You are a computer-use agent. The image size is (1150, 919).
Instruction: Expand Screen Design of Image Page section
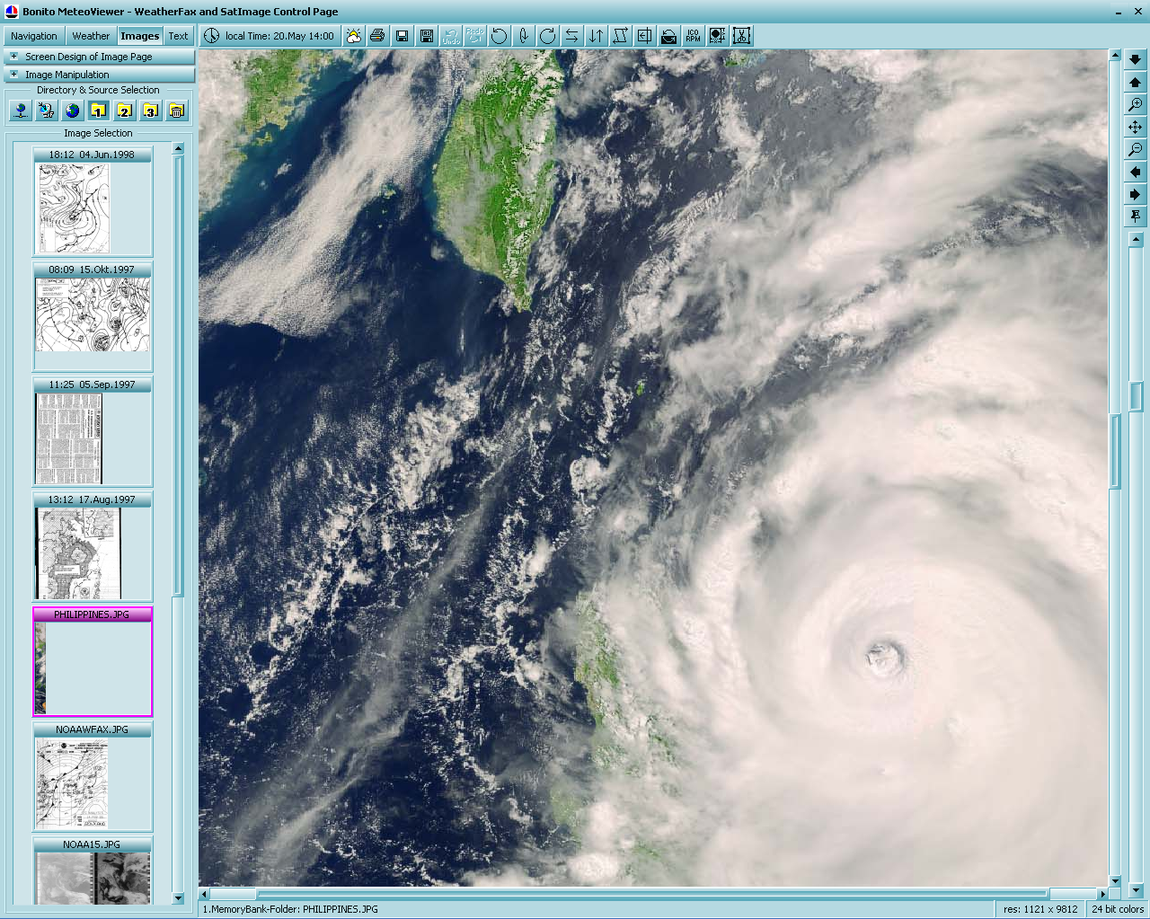click(13, 57)
